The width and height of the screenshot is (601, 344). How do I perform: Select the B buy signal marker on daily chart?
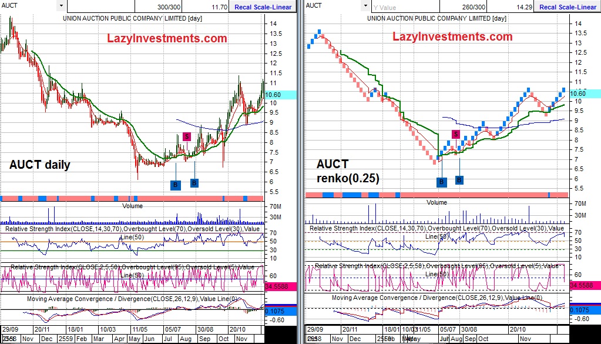tap(175, 184)
